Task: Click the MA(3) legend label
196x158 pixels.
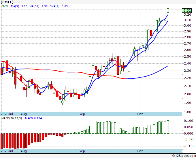Action: tap(15, 6)
